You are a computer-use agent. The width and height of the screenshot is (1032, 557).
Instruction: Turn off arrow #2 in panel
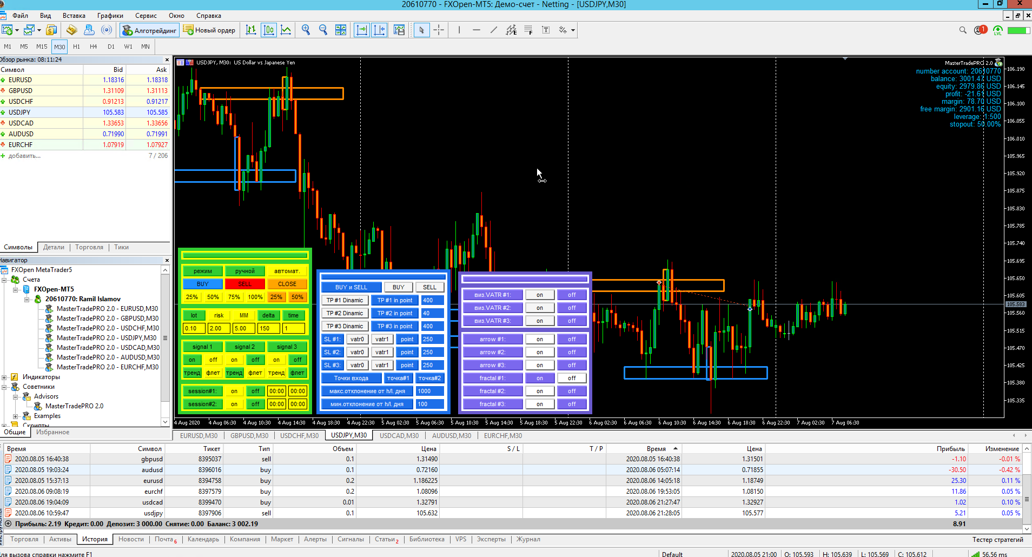572,352
